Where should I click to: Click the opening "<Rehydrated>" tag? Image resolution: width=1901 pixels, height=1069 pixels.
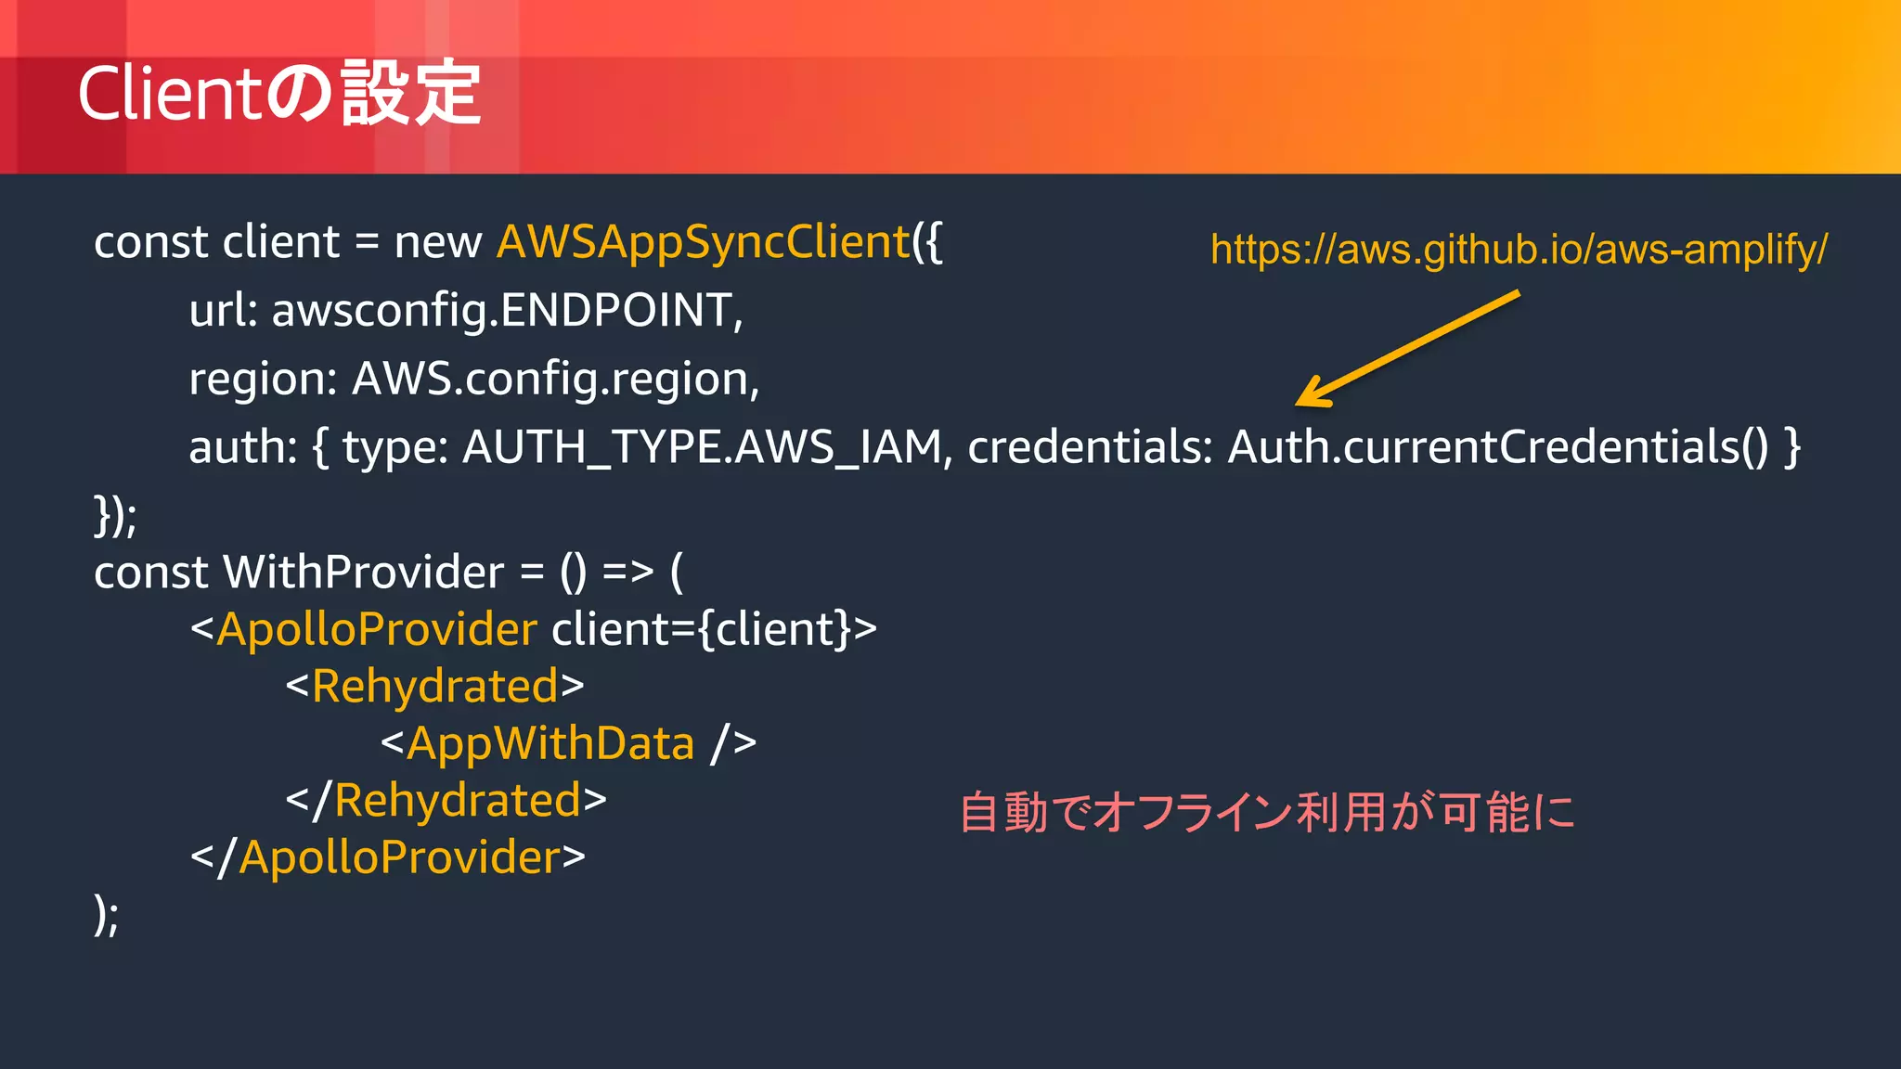434,687
